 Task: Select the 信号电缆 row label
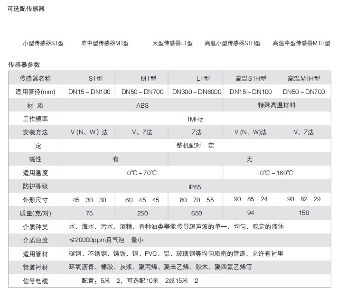coord(35,281)
